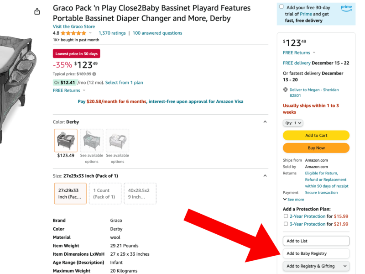365x274 pixels.
Task: Open the Visit the Graco Store link
Action: click(74, 26)
